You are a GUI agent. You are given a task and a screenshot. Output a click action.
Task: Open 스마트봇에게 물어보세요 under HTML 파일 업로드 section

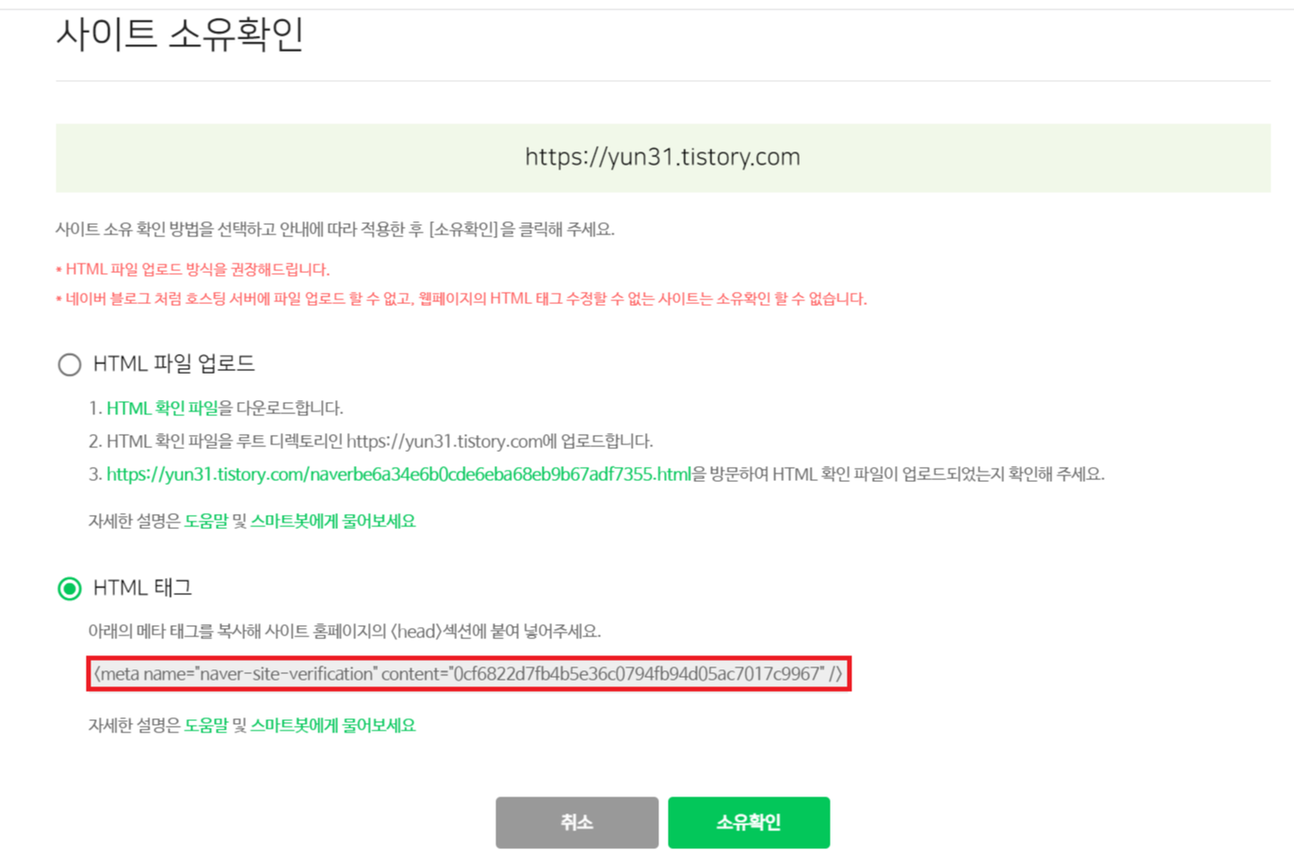click(332, 522)
